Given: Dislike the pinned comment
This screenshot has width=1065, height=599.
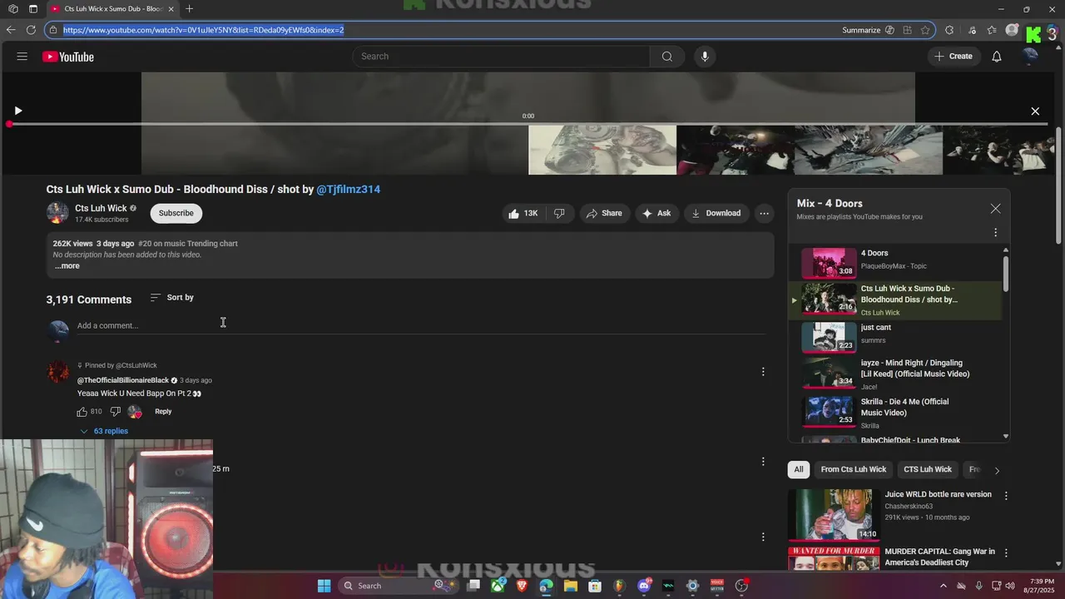Looking at the screenshot, I should 115,412.
